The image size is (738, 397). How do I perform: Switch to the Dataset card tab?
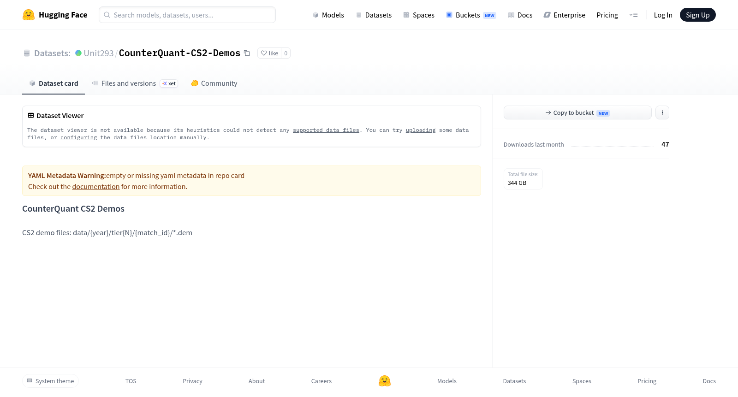54,83
